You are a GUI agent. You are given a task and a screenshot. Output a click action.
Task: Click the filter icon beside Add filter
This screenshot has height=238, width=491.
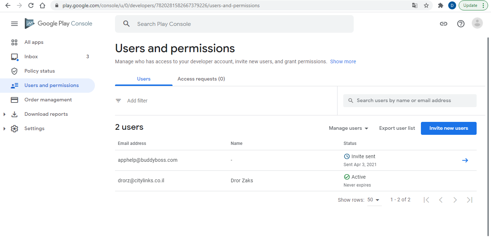(118, 101)
